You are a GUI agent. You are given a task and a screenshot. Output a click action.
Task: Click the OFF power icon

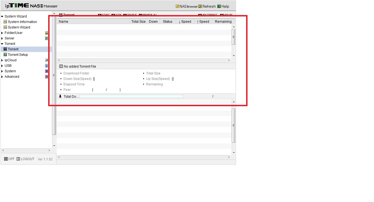pos(6,159)
